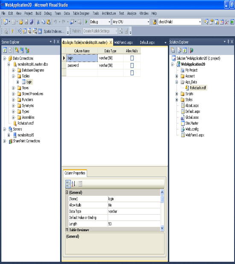Switch to the WebForm1.aspx document tab
The height and width of the screenshot is (264, 235).
pos(123,42)
